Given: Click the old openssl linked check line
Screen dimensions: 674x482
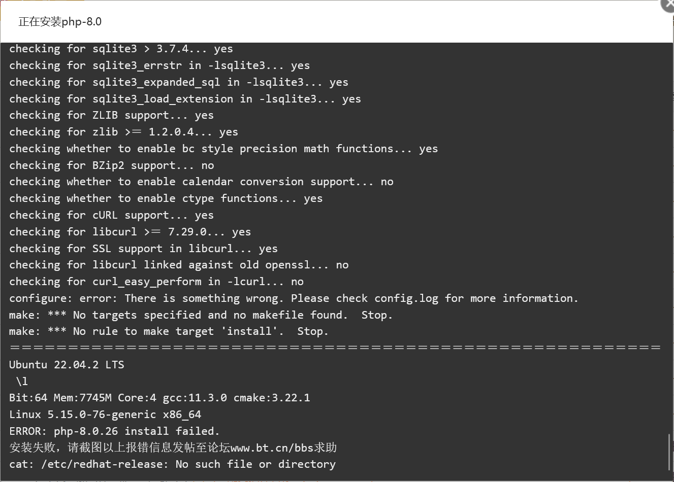Looking at the screenshot, I should pyautogui.click(x=179, y=265).
